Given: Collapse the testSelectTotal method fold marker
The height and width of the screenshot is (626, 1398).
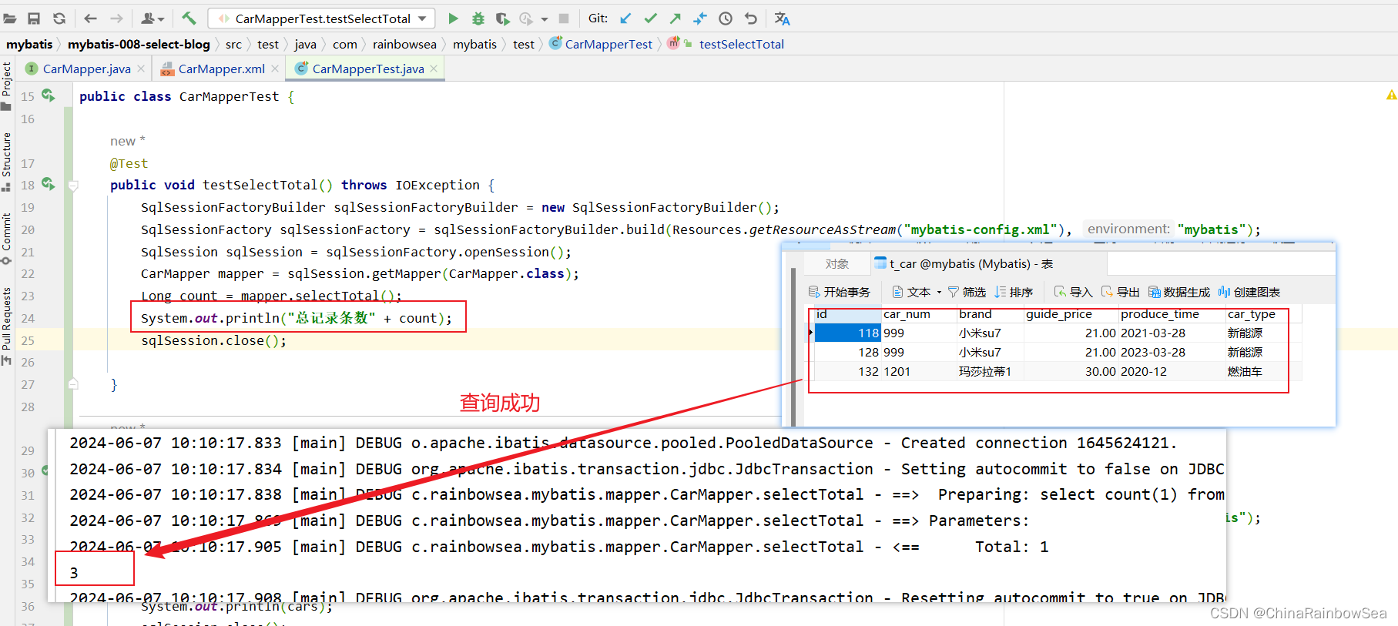Looking at the screenshot, I should 74,186.
